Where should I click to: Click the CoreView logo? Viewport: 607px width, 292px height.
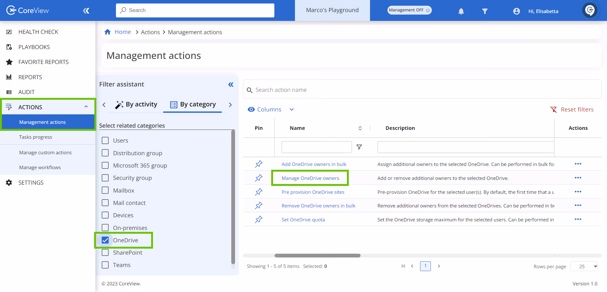tap(27, 10)
